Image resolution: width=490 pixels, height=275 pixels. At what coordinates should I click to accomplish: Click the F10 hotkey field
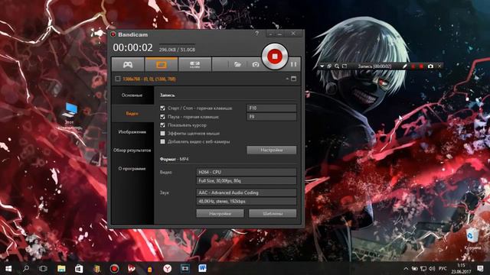tap(272, 108)
